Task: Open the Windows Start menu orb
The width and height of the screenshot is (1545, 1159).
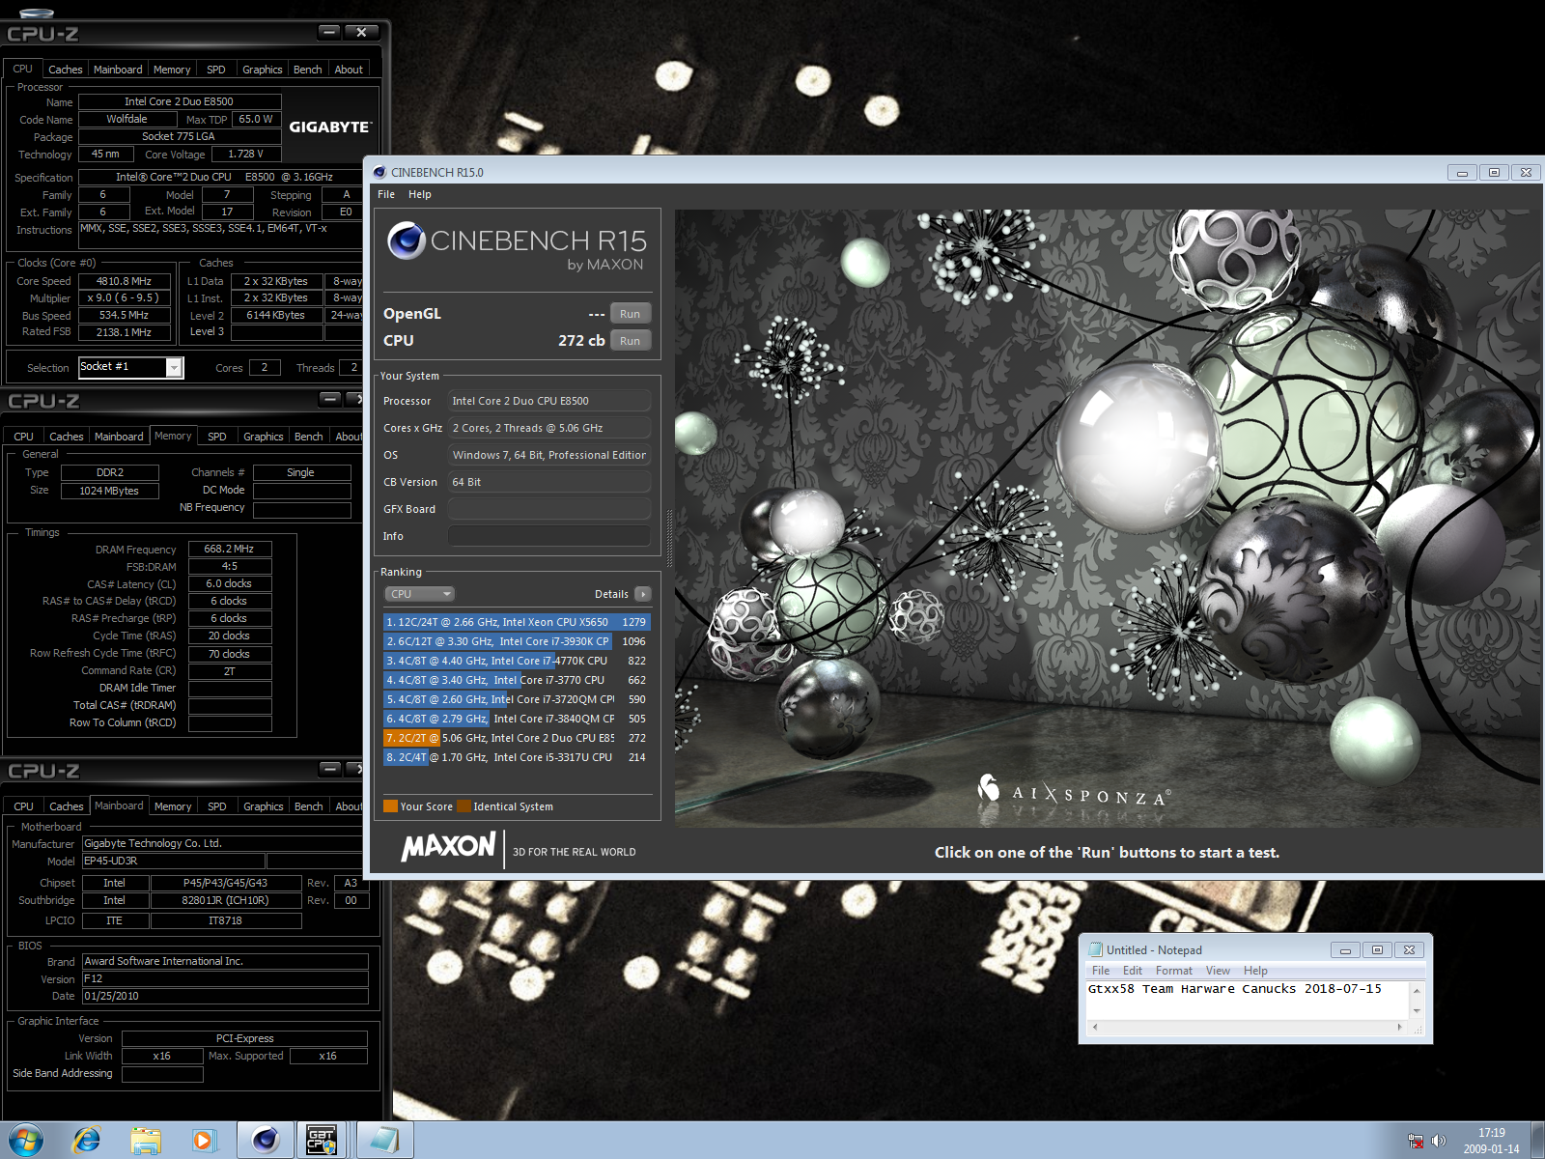Action: click(25, 1141)
